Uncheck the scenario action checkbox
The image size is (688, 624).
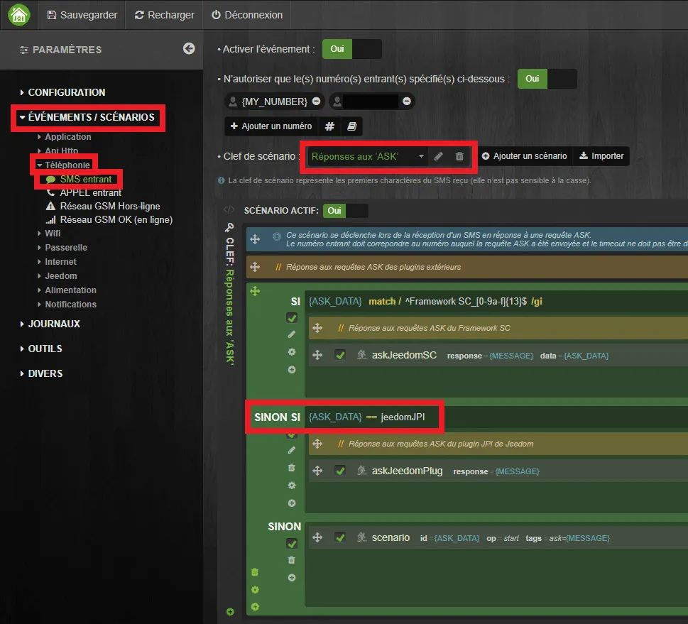340,537
